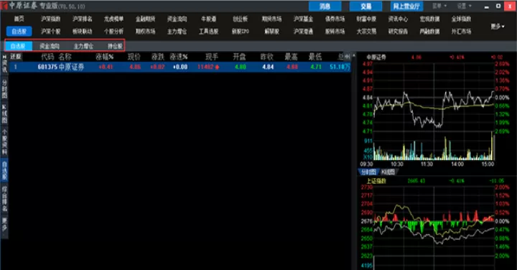Switch to the 持仓股 sub-tab
This screenshot has height=270, width=517.
(115, 46)
